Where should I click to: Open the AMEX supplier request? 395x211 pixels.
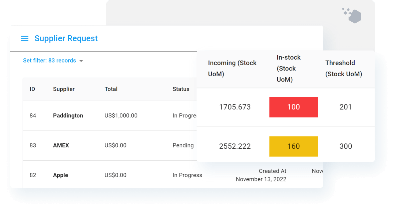[x=61, y=145]
